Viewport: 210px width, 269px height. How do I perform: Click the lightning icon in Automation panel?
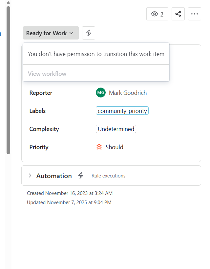(x=81, y=176)
